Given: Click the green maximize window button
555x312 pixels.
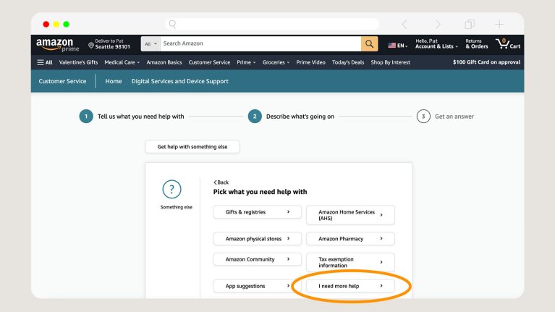Looking at the screenshot, I should coord(66,24).
